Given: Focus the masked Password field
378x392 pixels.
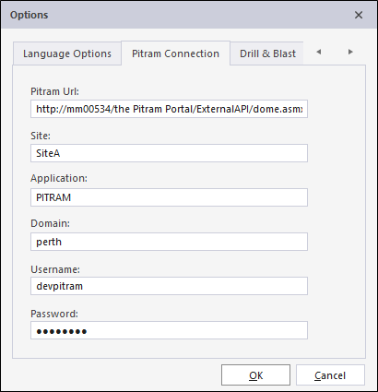Looking at the screenshot, I should [169, 330].
